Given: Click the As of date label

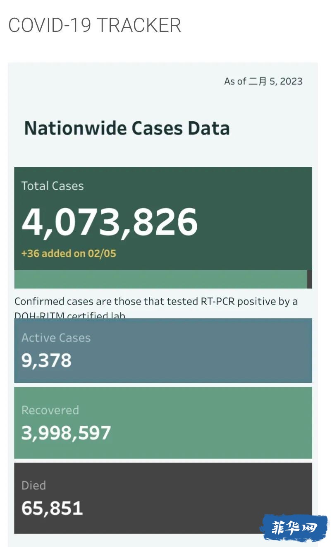Looking at the screenshot, I should (263, 81).
